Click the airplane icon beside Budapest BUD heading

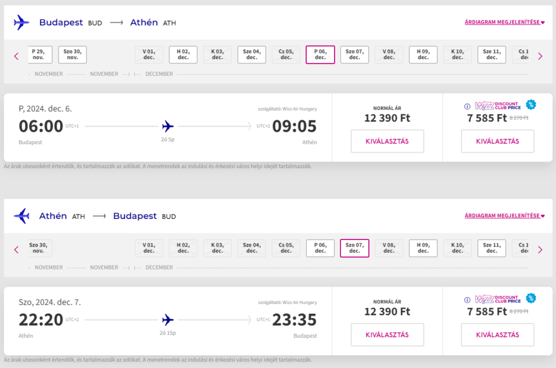click(x=21, y=22)
